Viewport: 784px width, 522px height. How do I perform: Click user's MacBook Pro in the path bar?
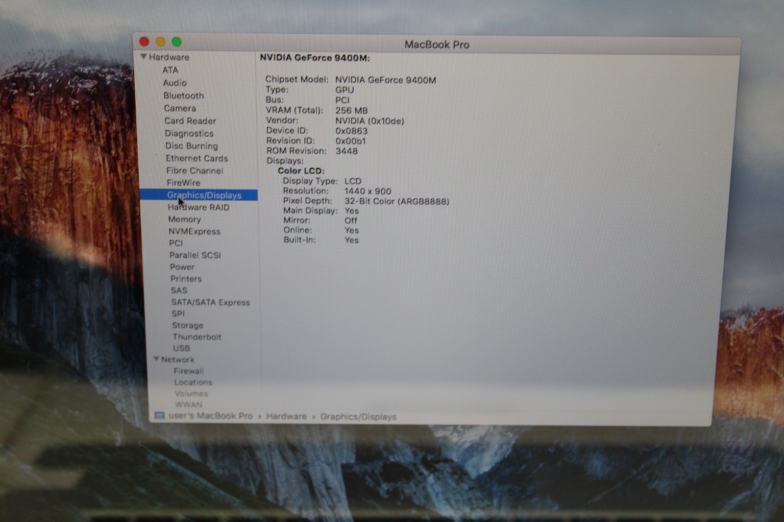[211, 416]
